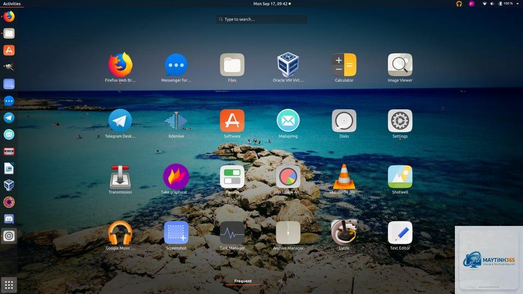Click the donut-shaped app icon in the dock
Viewport: 523px width, 294px height.
(9, 202)
